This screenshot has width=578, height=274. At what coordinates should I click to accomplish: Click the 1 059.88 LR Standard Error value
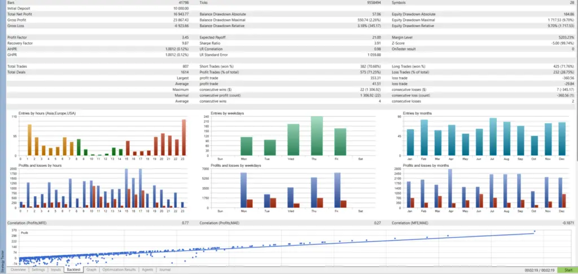click(x=375, y=55)
